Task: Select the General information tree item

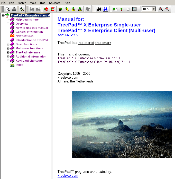Action: coord(29,32)
